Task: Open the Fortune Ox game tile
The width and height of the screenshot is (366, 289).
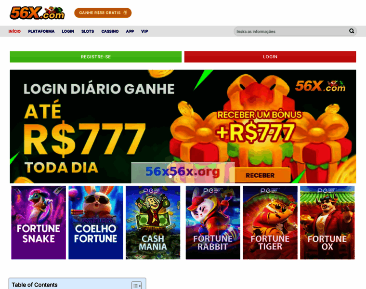Action: point(327,223)
